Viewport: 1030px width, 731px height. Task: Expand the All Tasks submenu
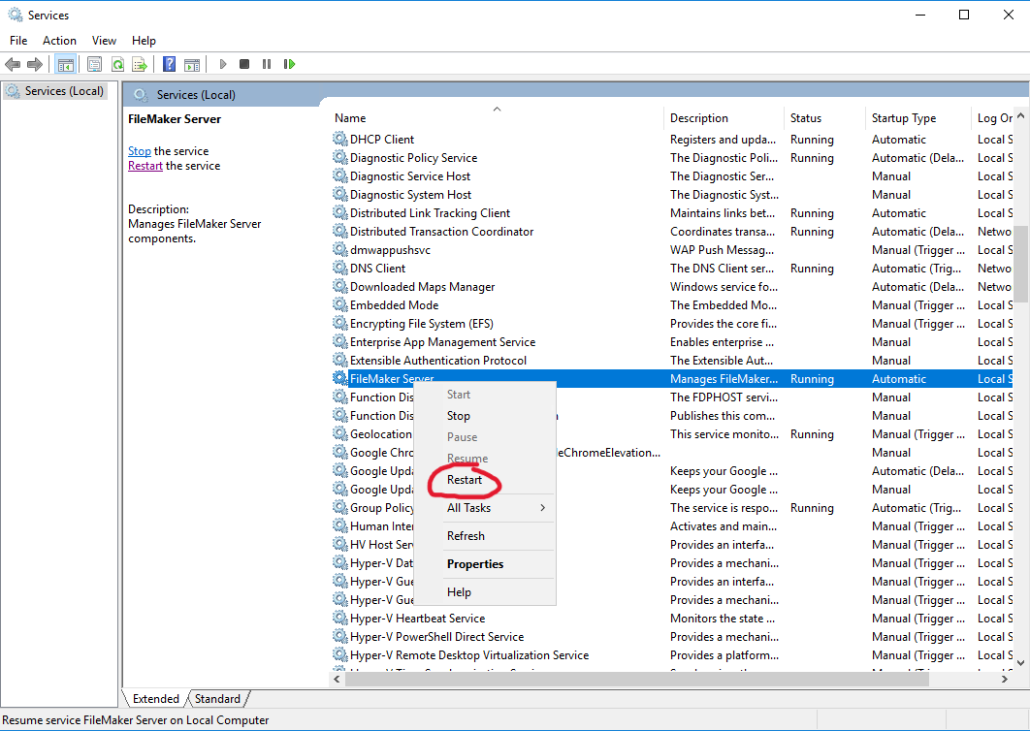coord(486,508)
